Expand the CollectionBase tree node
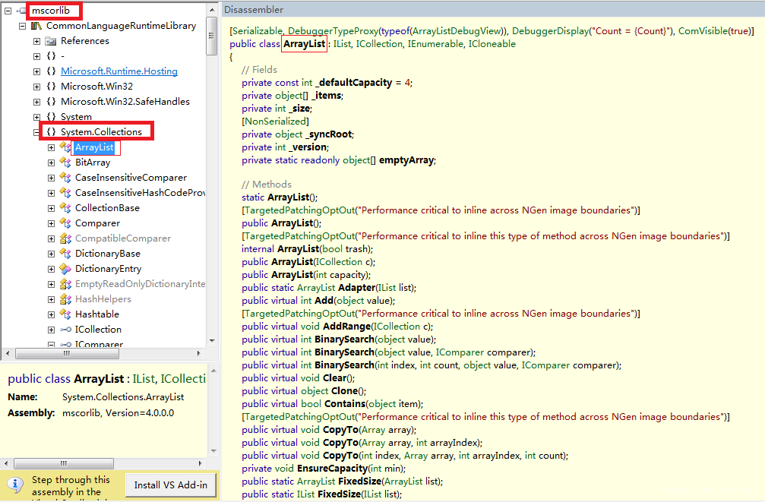The width and height of the screenshot is (765, 502). coord(51,208)
